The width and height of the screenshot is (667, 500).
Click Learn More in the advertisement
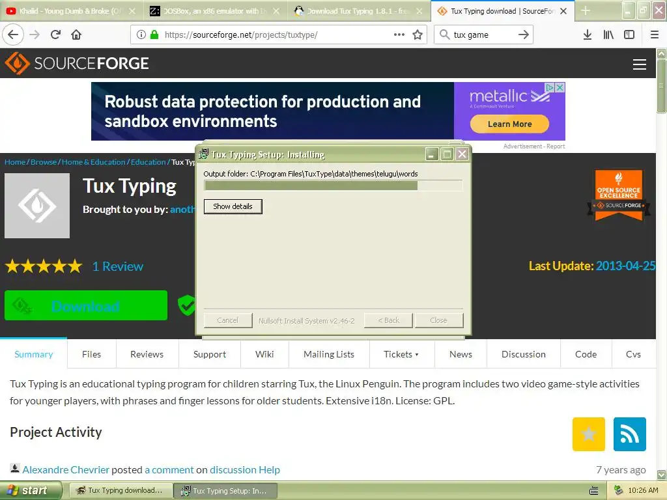509,124
